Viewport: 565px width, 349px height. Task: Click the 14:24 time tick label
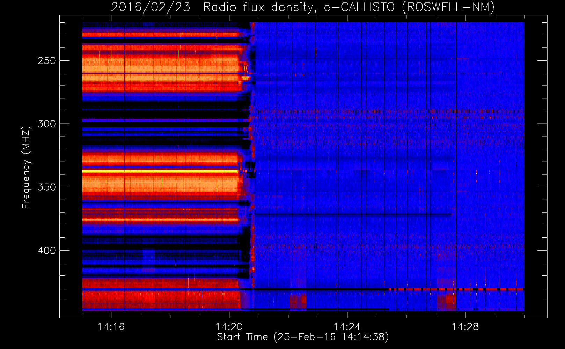pyautogui.click(x=347, y=327)
